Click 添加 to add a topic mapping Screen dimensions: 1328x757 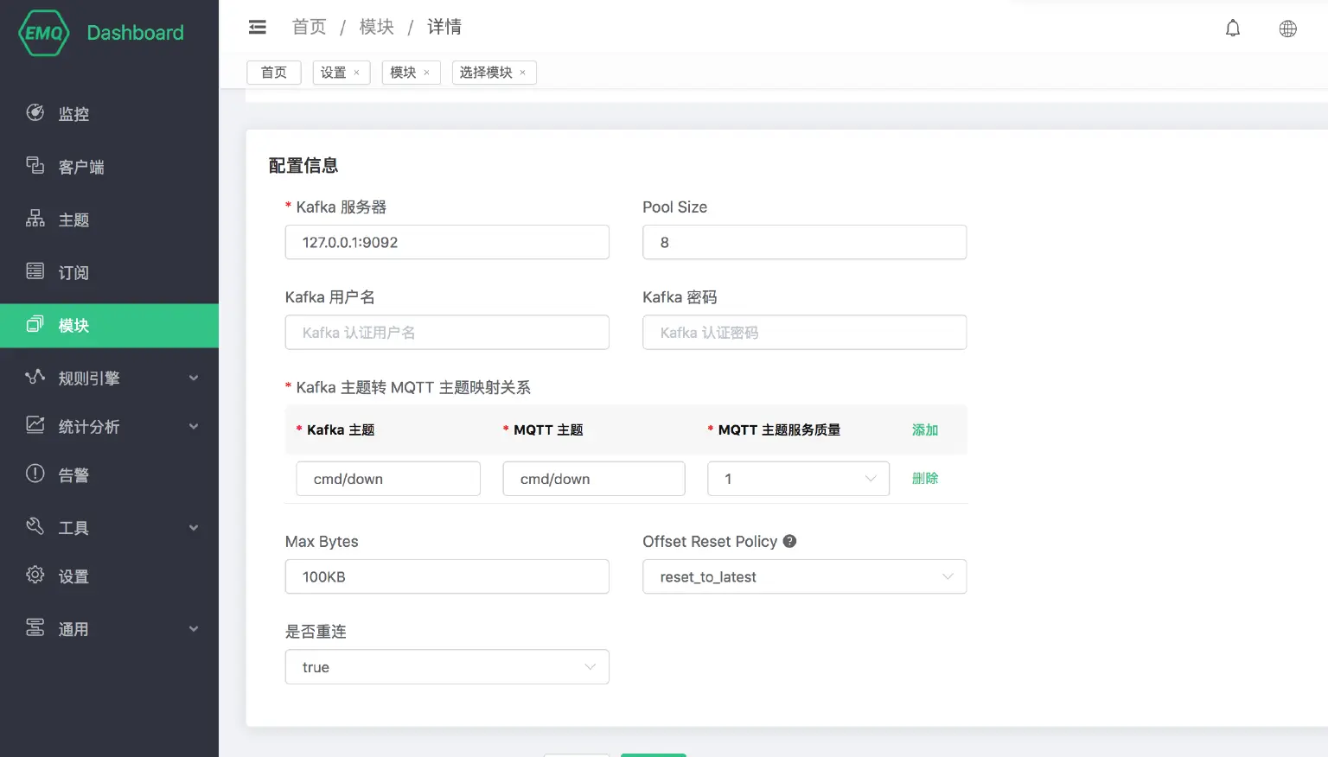coord(924,429)
